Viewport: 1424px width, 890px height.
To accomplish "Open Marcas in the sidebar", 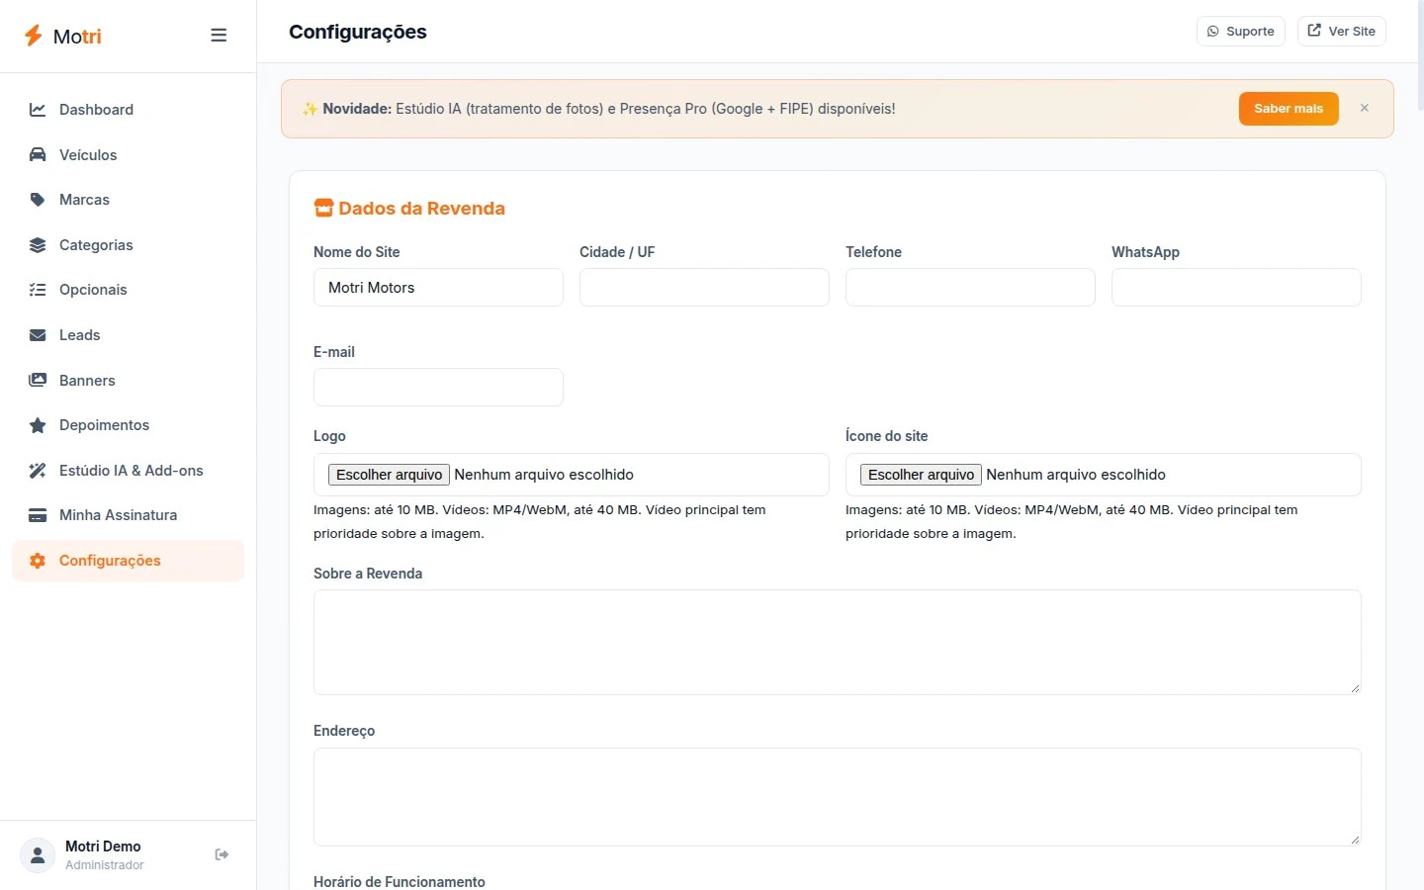I will 128,200.
